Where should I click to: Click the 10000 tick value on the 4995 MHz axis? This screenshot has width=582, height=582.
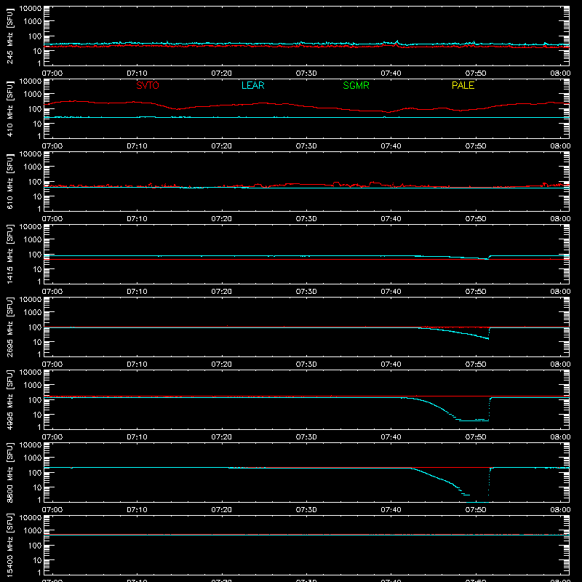tap(31, 372)
